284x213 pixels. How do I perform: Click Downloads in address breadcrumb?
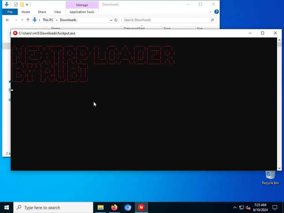click(x=68, y=20)
